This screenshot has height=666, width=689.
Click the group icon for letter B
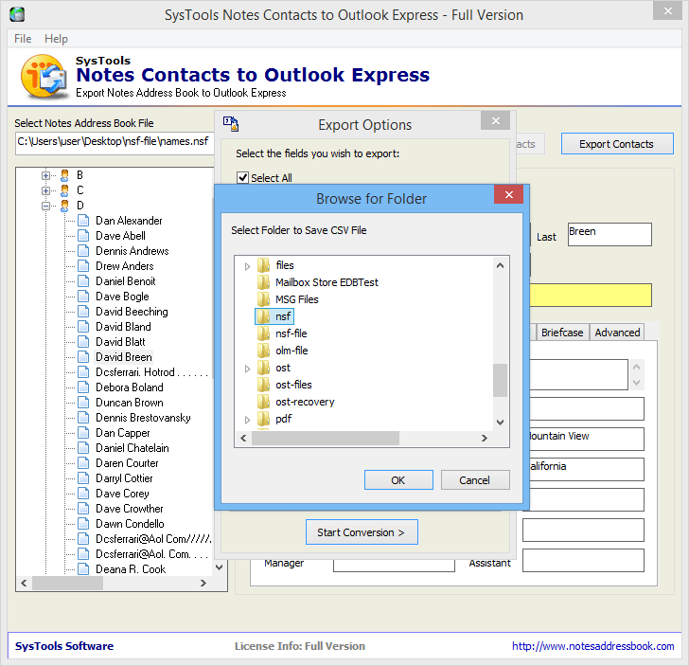64,175
